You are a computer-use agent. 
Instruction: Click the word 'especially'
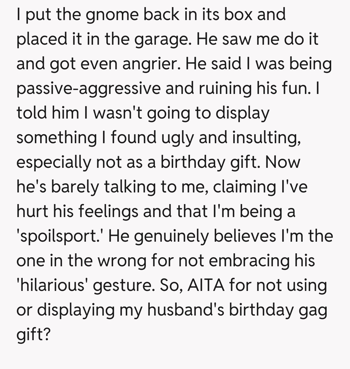(54, 163)
